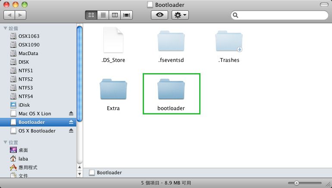Select OS X Bootloader in the sidebar
Image resolution: width=332 pixels, height=188 pixels.
click(37, 131)
